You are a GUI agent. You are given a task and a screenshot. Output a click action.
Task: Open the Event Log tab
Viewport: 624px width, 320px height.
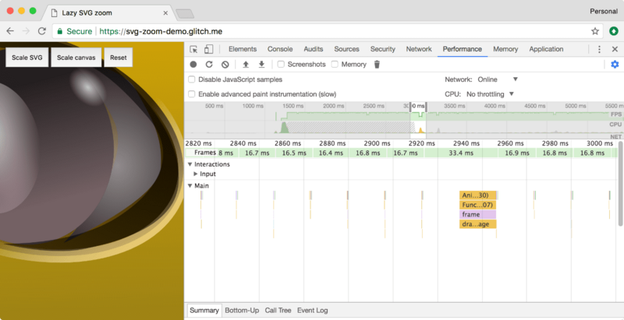[x=313, y=311]
